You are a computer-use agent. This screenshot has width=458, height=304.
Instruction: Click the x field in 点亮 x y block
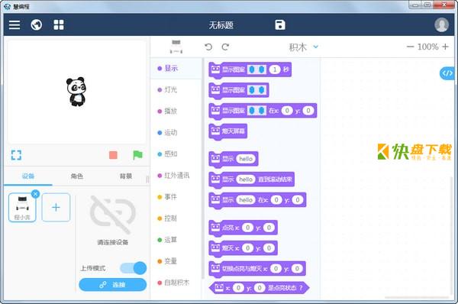[247, 228]
